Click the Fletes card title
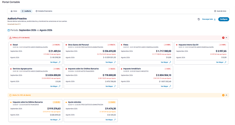Image resolution: width=235 pixels, height=125 pixels. click(126, 45)
